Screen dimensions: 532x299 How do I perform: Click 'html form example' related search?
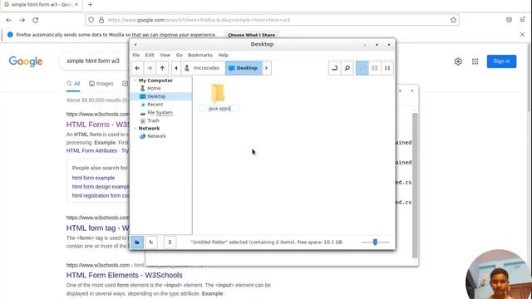[93, 178]
